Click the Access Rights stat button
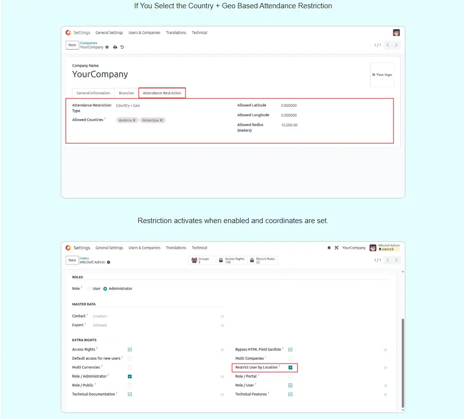 232,261
